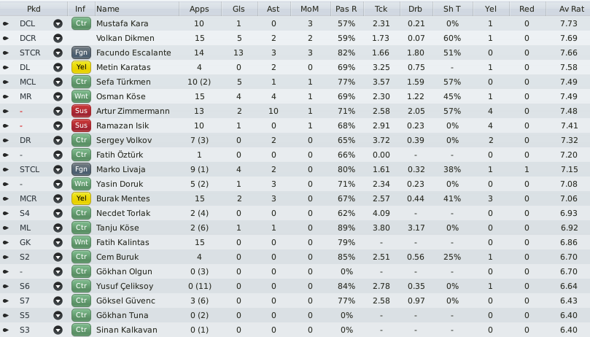590x337 pixels.
Task: Click the Wnt badge for Osman Köse
Action: [x=81, y=96]
